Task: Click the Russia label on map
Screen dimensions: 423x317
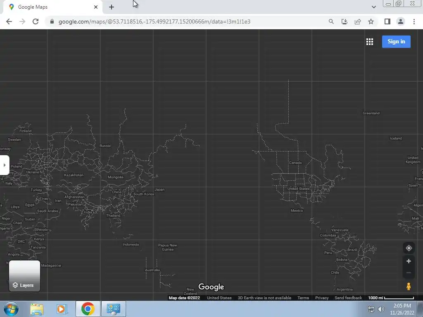Action: coord(105,146)
